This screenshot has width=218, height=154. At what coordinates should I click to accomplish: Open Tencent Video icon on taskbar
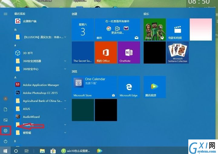(100, 151)
